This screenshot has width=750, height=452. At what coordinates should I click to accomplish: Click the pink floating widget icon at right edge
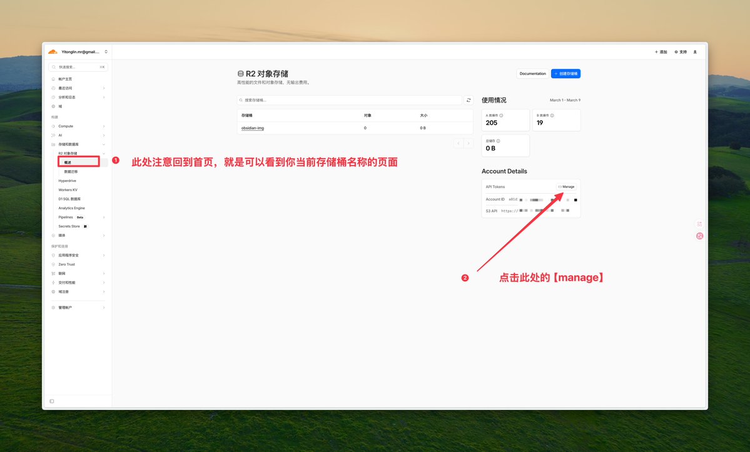[x=700, y=236]
